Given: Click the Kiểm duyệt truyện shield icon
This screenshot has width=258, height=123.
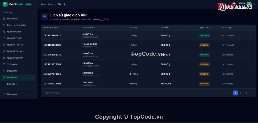Looking at the screenshot, I should point(4,25).
